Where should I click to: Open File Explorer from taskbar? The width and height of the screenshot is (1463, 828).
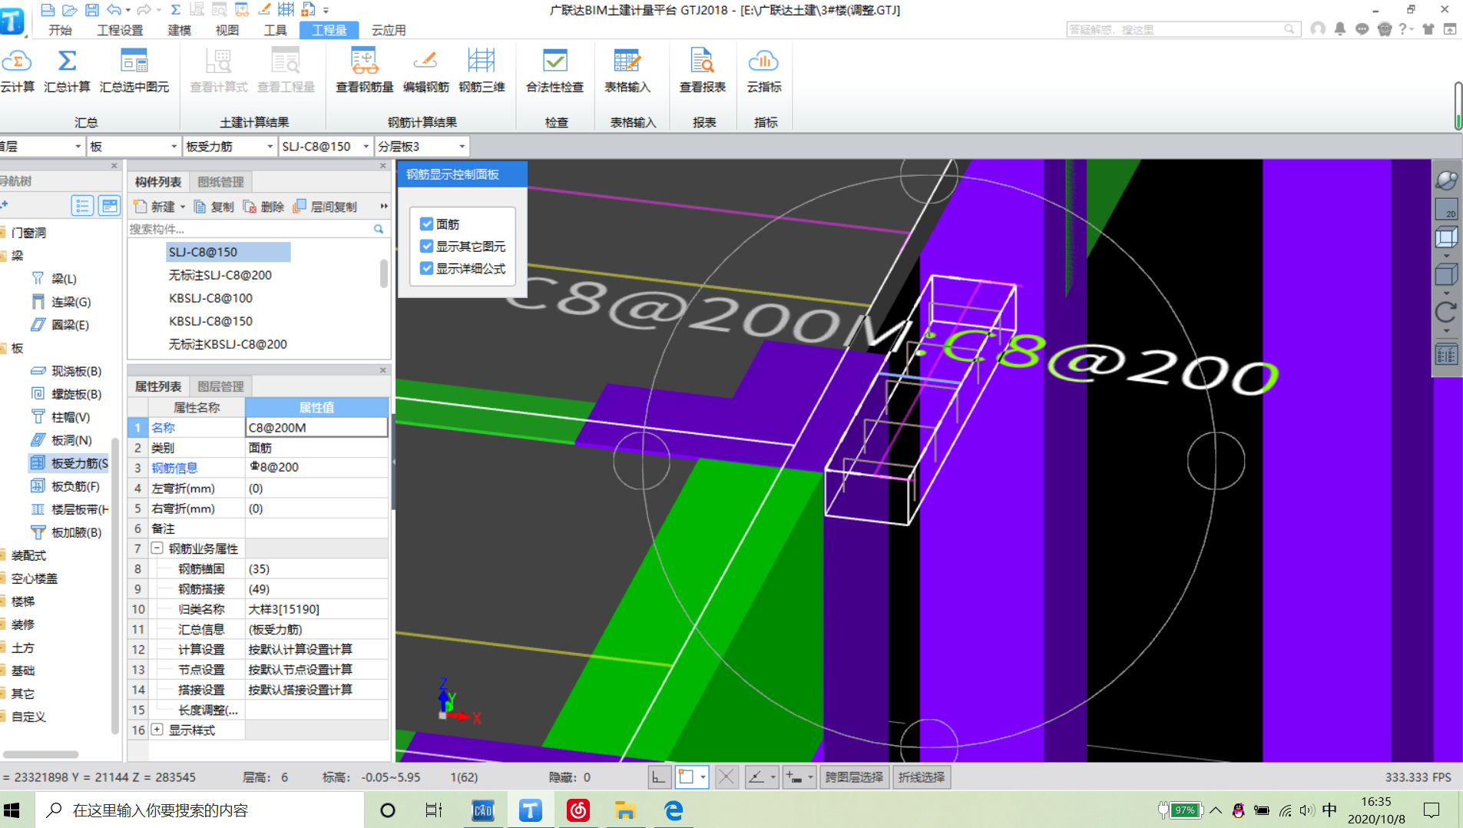pyautogui.click(x=625, y=810)
